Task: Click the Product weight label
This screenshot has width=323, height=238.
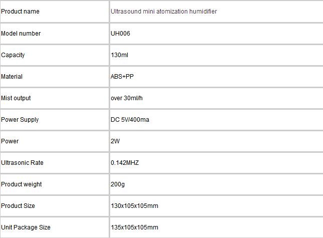Action: tap(22, 184)
